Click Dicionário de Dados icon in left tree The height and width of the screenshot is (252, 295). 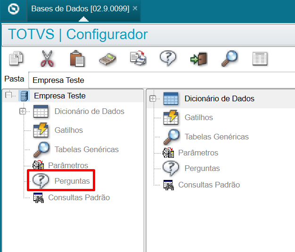pos(41,111)
